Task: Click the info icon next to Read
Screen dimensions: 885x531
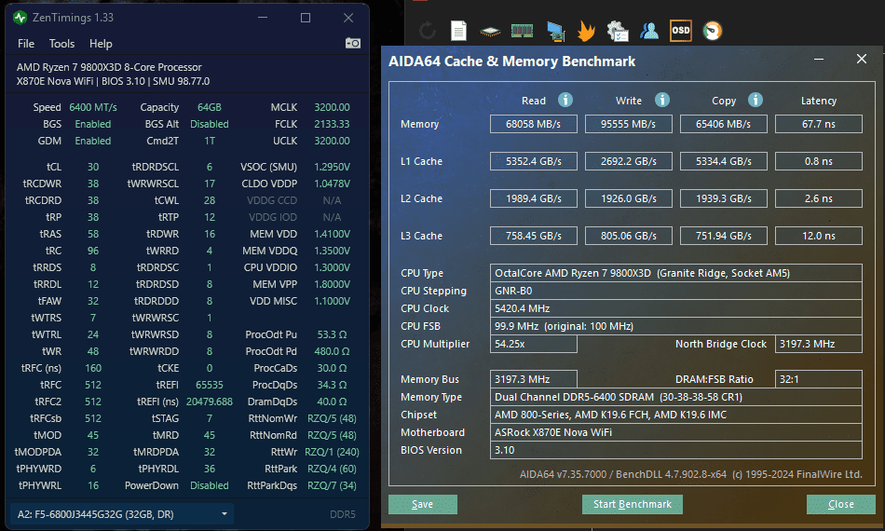Action: click(x=565, y=100)
